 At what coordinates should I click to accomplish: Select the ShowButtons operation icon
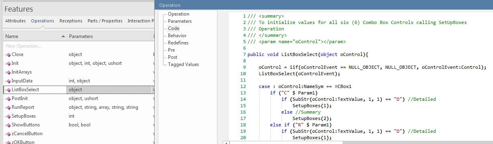pyautogui.click(x=8, y=125)
